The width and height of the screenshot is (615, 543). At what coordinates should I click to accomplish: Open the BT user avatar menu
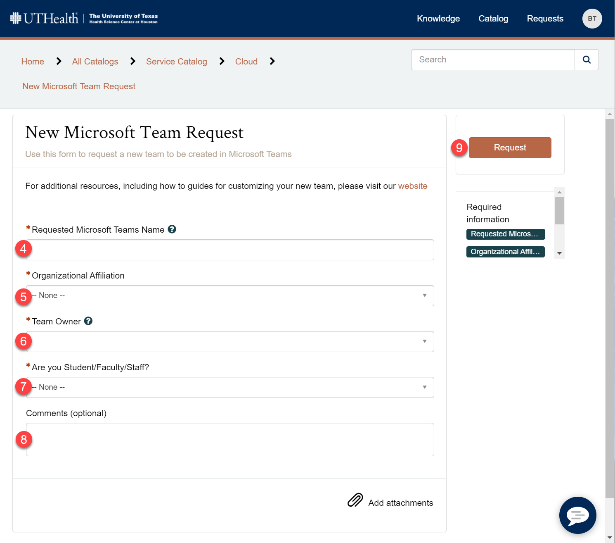pyautogui.click(x=592, y=19)
